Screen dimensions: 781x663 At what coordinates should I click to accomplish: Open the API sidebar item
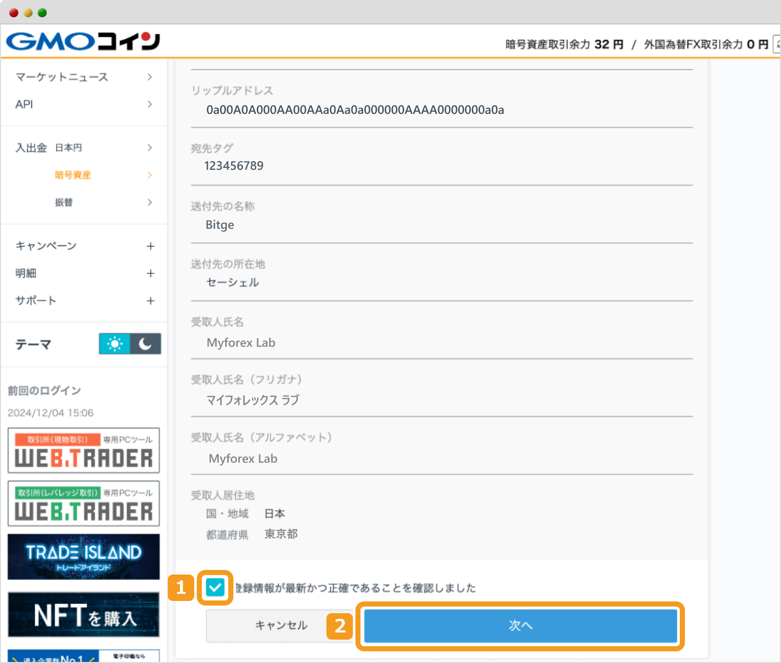point(23,104)
